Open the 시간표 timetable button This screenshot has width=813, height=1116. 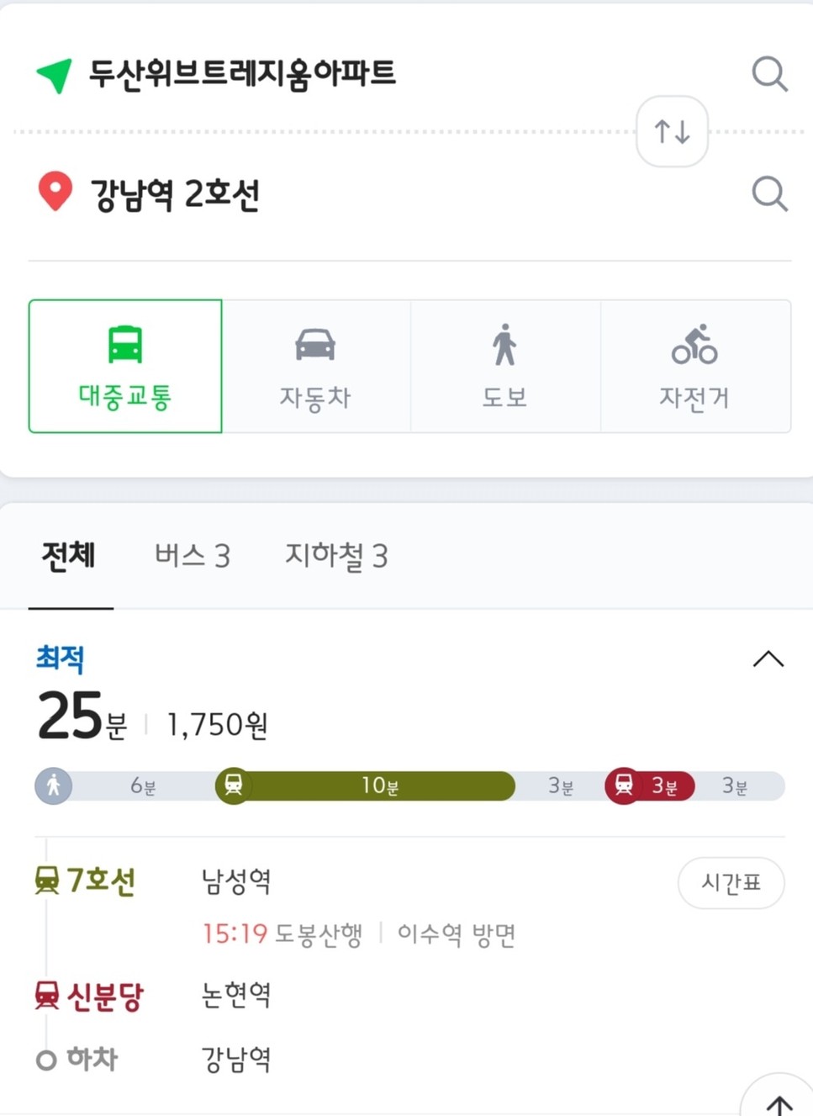(x=731, y=882)
